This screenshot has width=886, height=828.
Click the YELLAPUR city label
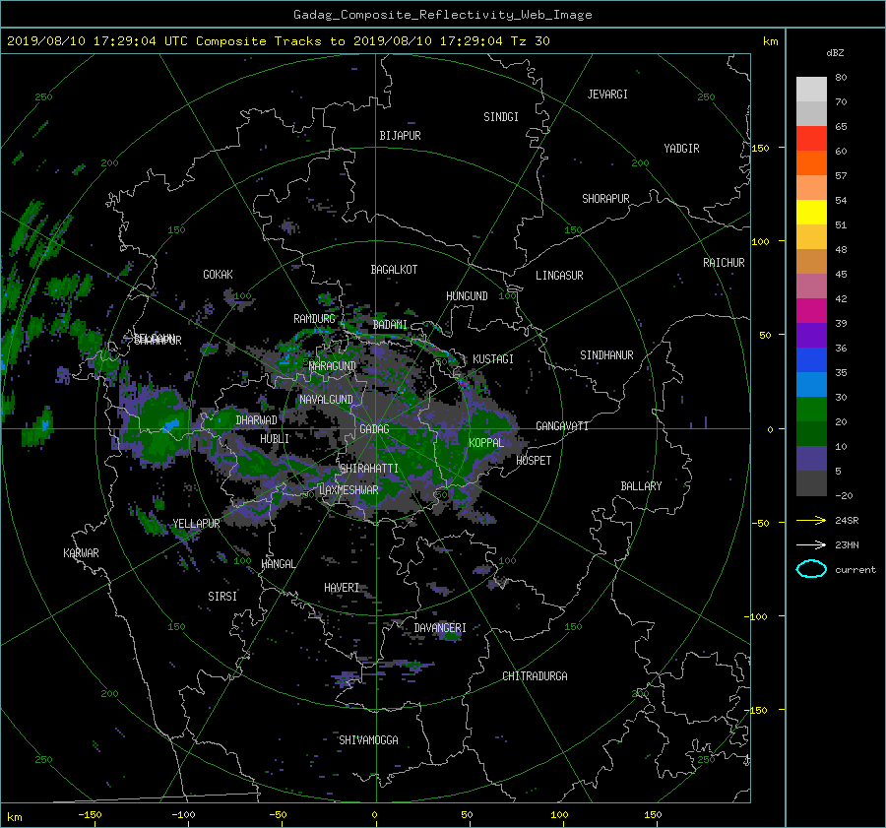tap(196, 524)
